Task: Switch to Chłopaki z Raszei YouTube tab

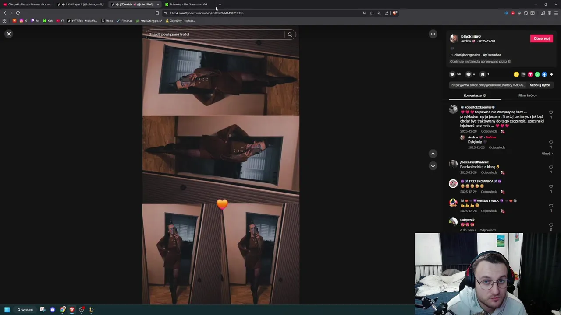Action: (x=27, y=4)
